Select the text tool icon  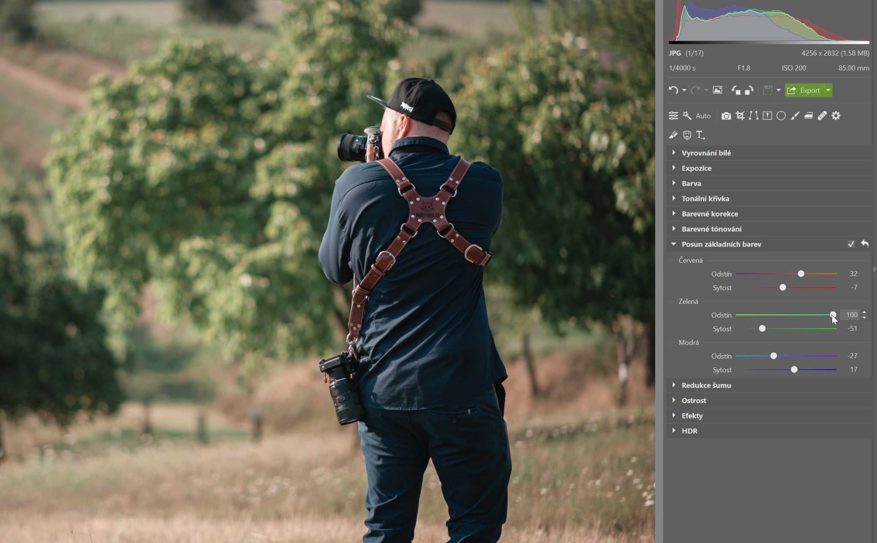coord(701,135)
